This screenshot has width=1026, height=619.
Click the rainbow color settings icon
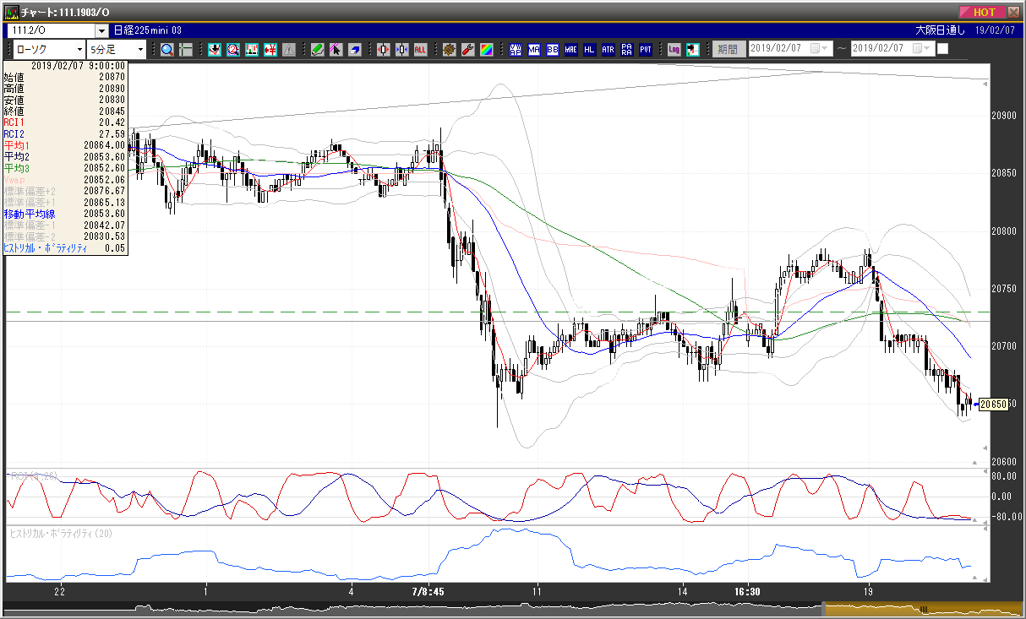[486, 49]
